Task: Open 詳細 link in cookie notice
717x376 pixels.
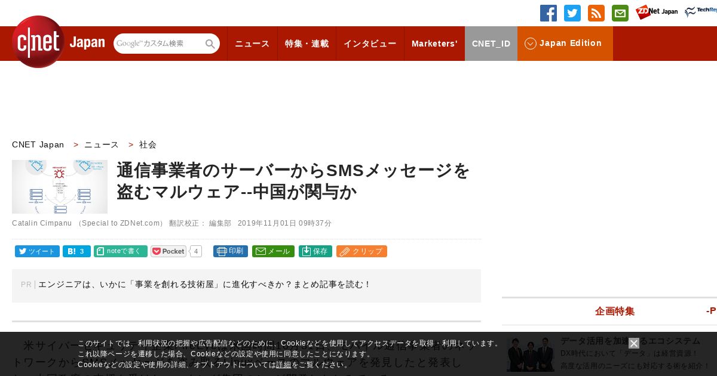Action: point(284,365)
